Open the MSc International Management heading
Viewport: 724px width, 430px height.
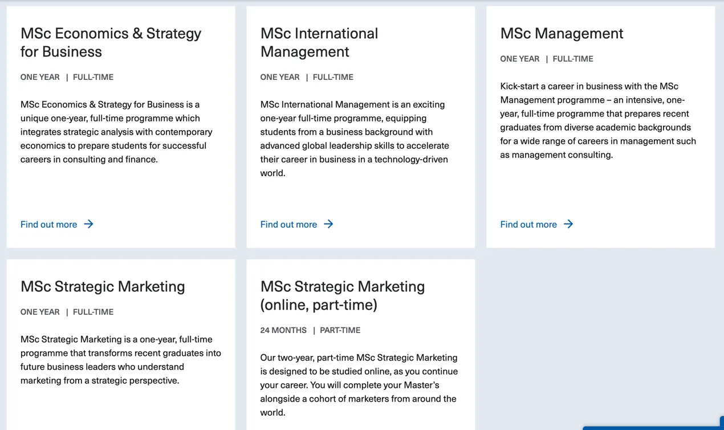click(x=319, y=42)
